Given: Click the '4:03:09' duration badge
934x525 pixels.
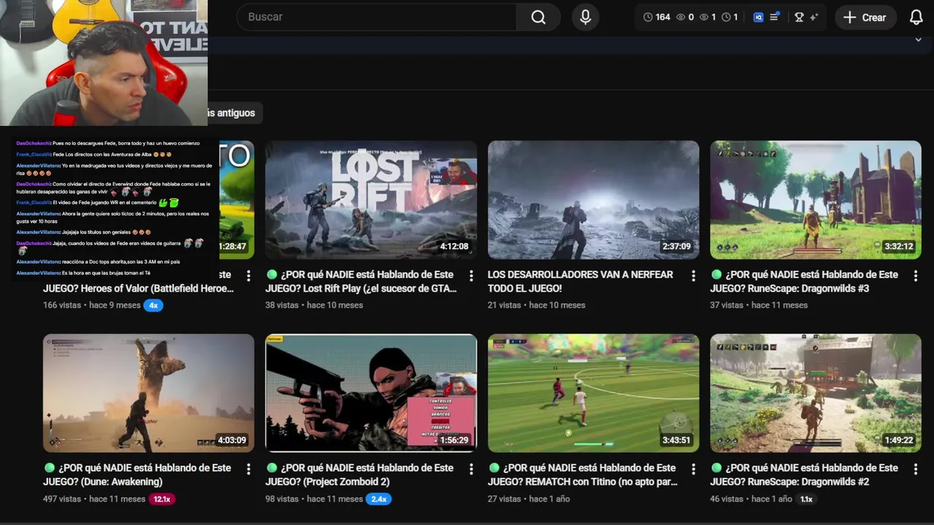Looking at the screenshot, I should click(231, 440).
